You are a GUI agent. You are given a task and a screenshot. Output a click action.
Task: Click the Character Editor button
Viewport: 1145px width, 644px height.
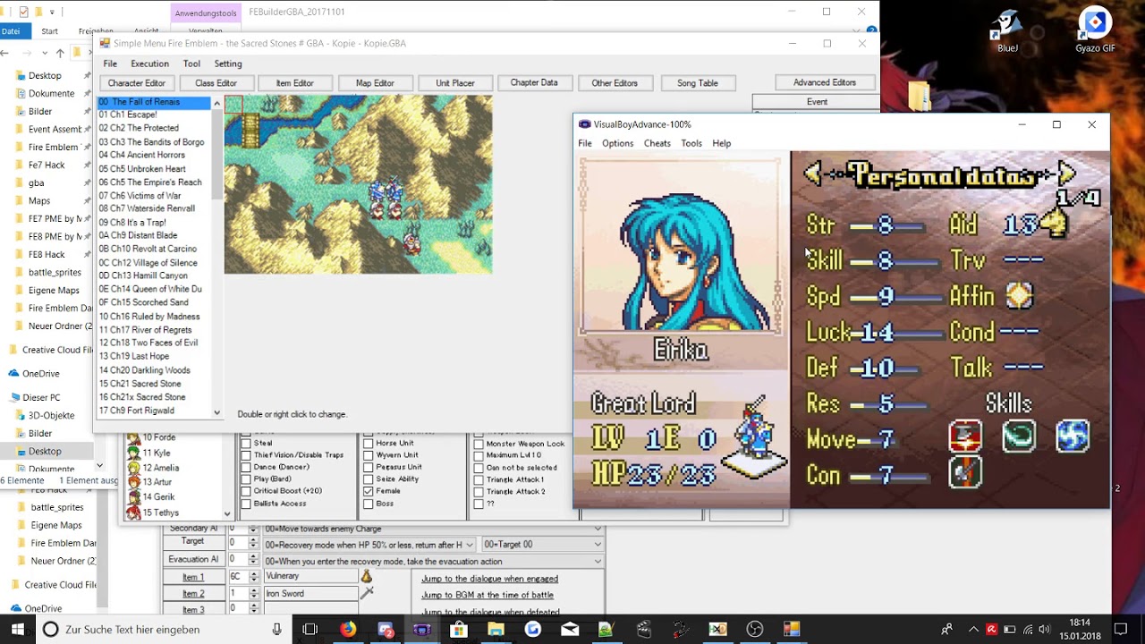pyautogui.click(x=137, y=83)
